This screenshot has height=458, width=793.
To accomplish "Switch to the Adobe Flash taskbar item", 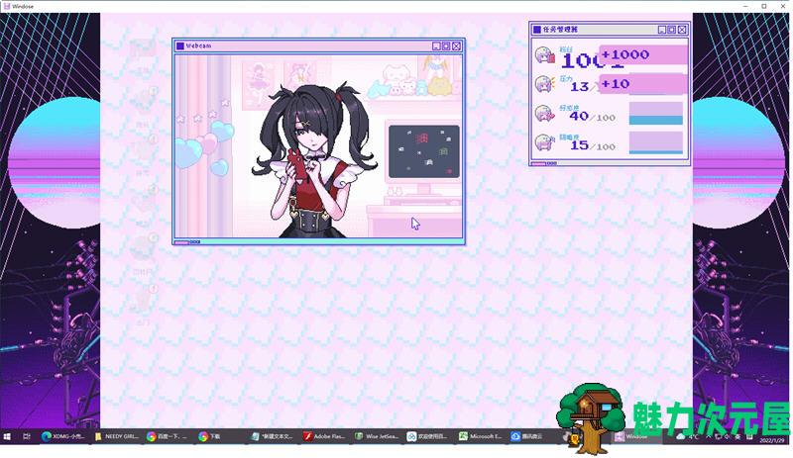I will 324,436.
